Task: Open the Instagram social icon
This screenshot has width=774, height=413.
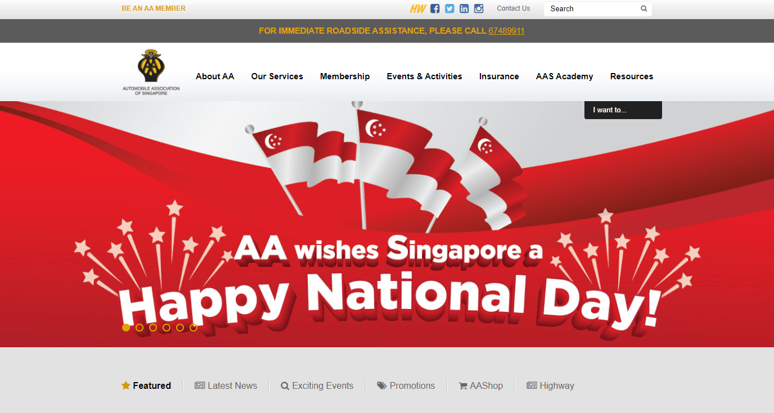Action: point(479,8)
